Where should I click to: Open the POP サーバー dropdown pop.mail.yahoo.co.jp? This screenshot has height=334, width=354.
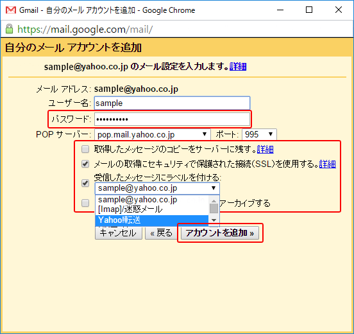coord(153,134)
